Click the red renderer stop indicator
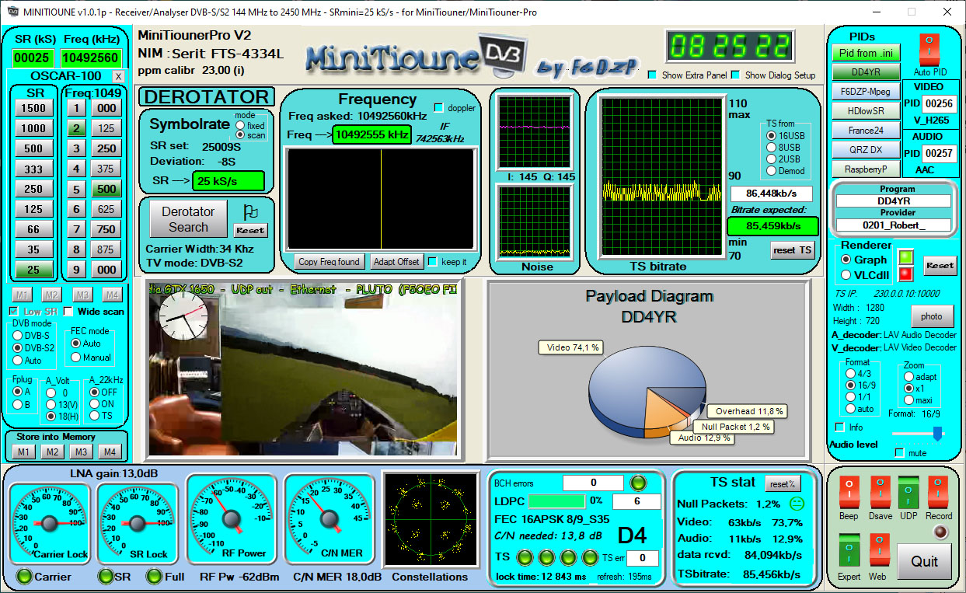 [905, 274]
